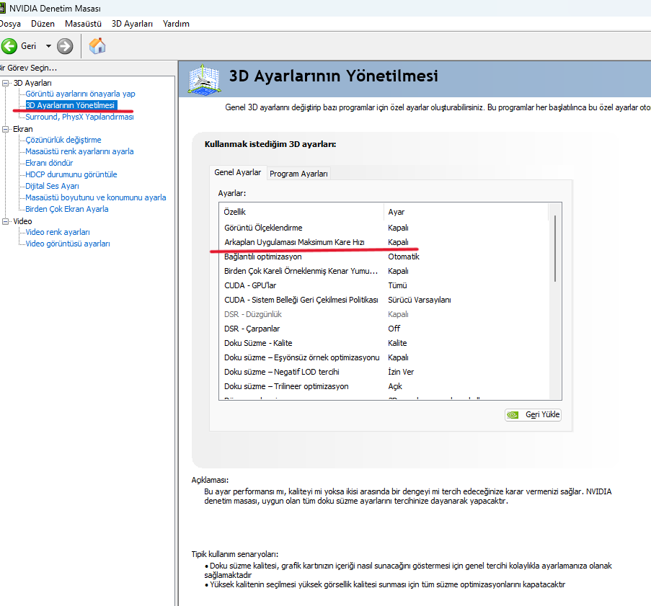651x606 pixels.
Task: Open Çözünürlük değiştirme link
Action: [63, 140]
